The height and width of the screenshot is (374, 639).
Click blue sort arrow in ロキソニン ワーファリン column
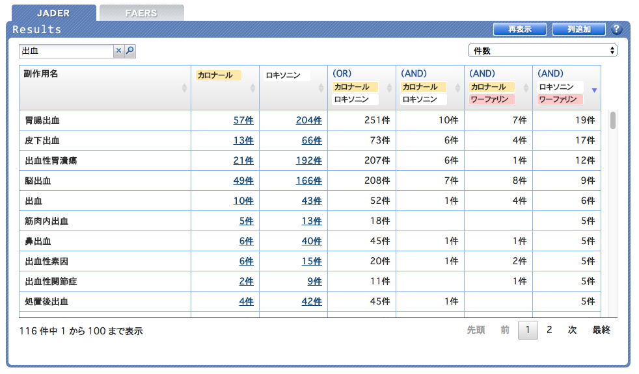(x=594, y=90)
